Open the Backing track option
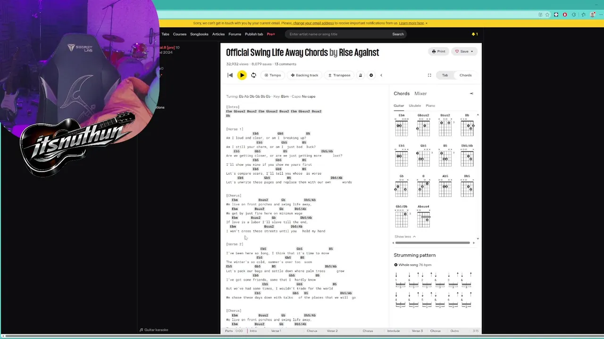This screenshot has width=604, height=339. pyautogui.click(x=304, y=75)
